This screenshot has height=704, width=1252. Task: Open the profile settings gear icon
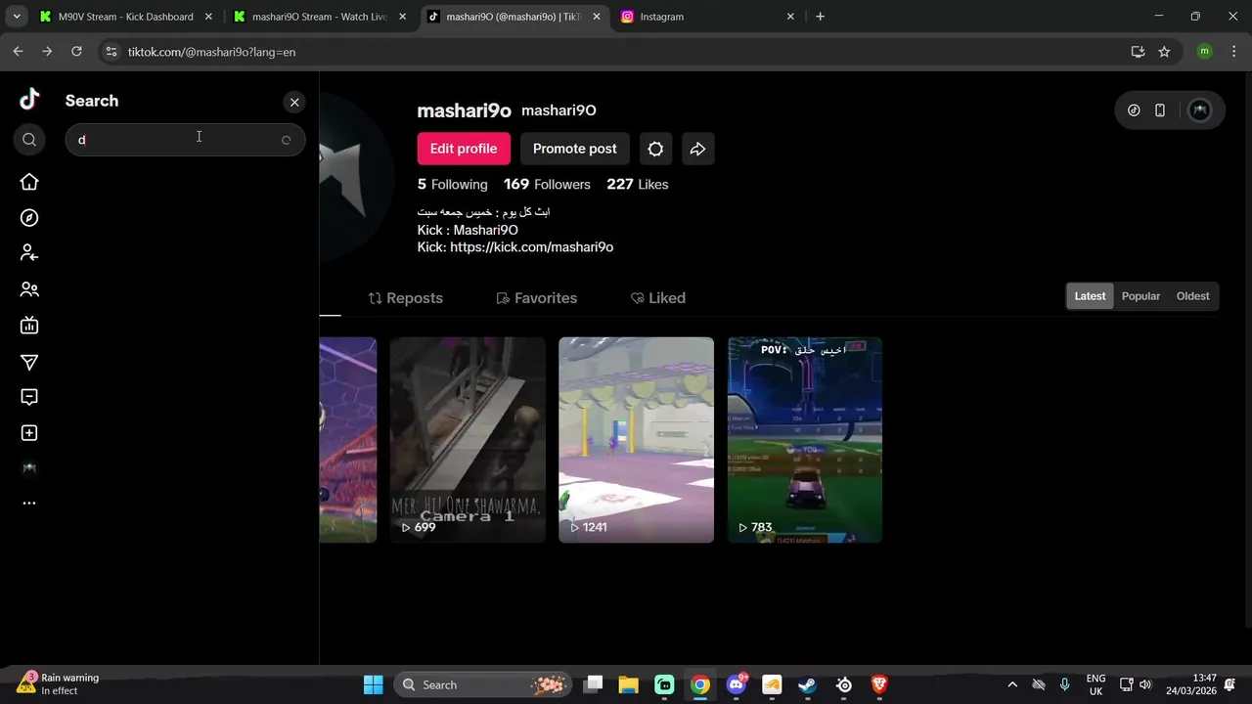point(655,149)
